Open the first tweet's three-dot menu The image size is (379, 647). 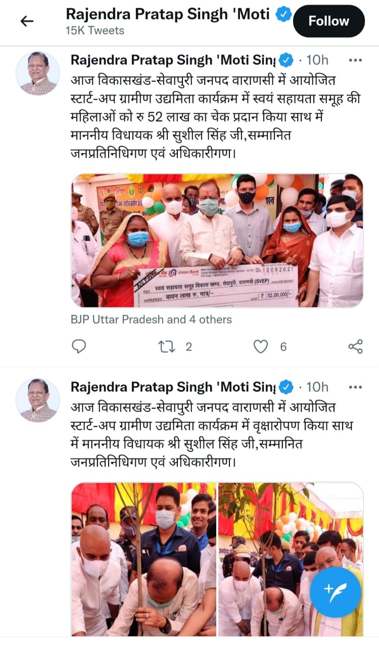[x=356, y=61]
